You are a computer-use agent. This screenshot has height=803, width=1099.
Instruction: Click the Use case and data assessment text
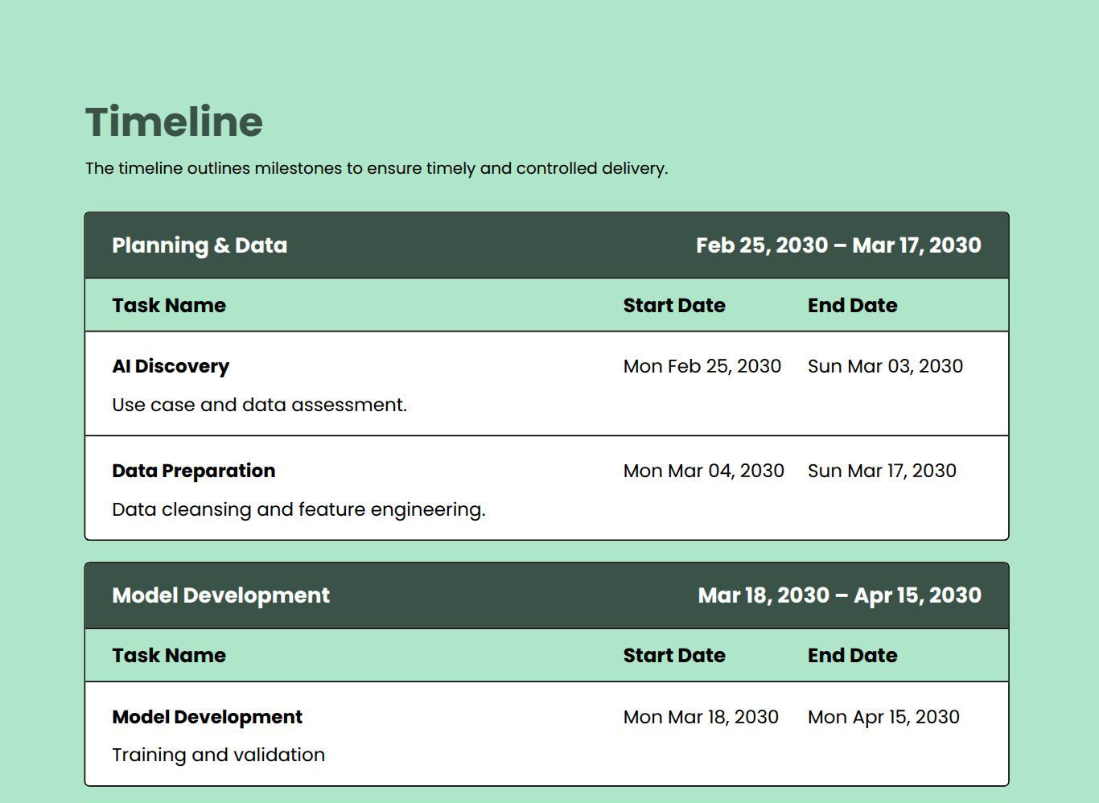(259, 405)
